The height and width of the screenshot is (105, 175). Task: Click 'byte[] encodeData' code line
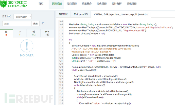click(96, 58)
